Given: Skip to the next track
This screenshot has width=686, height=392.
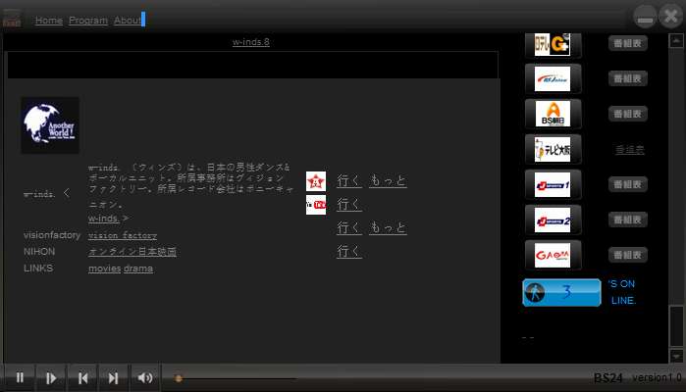Looking at the screenshot, I should 113,377.
